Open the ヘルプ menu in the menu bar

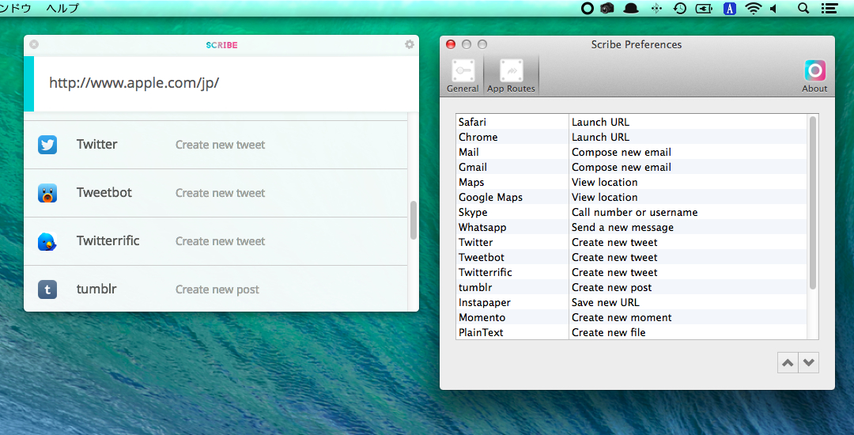(62, 8)
